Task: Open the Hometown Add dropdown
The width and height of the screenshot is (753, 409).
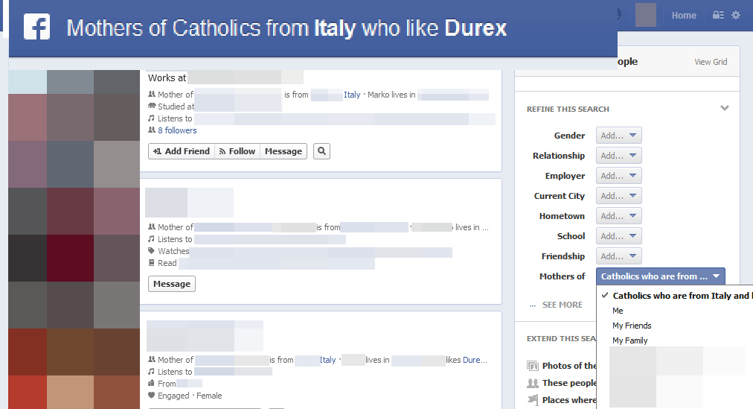Action: (x=618, y=216)
